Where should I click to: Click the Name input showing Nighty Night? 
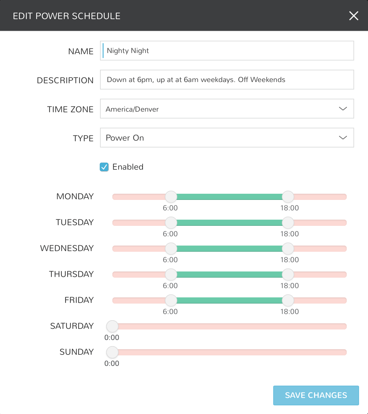[x=227, y=50]
